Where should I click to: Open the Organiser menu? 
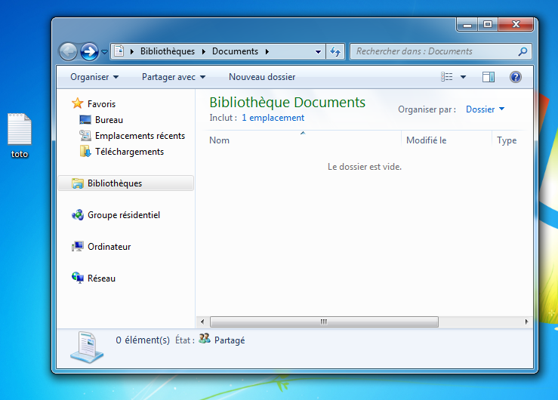tap(94, 77)
